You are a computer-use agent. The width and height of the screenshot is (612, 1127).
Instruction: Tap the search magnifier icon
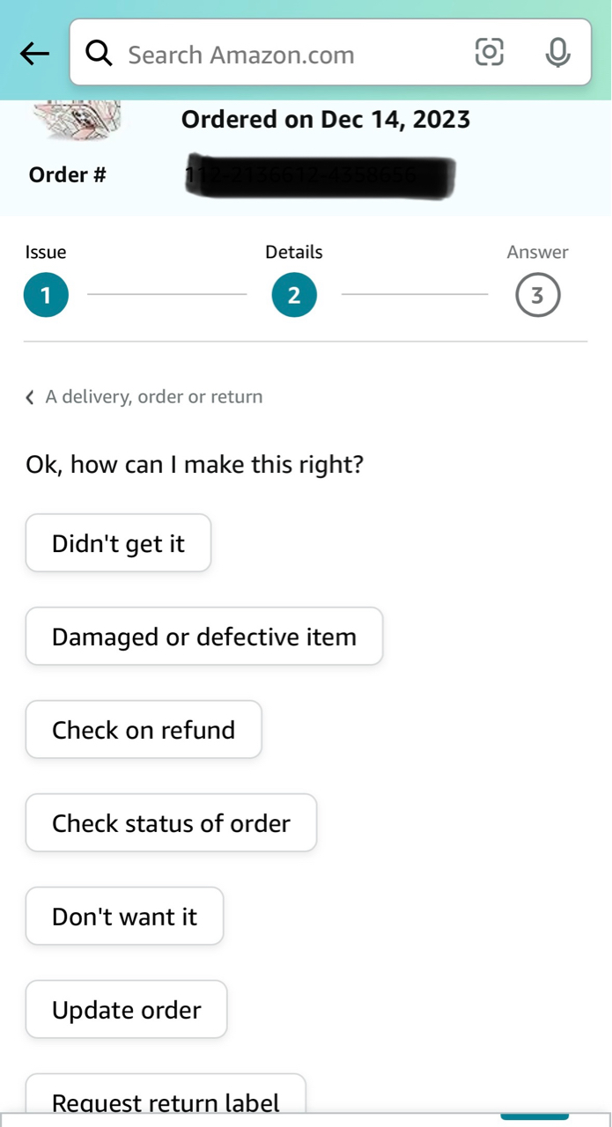coord(100,54)
